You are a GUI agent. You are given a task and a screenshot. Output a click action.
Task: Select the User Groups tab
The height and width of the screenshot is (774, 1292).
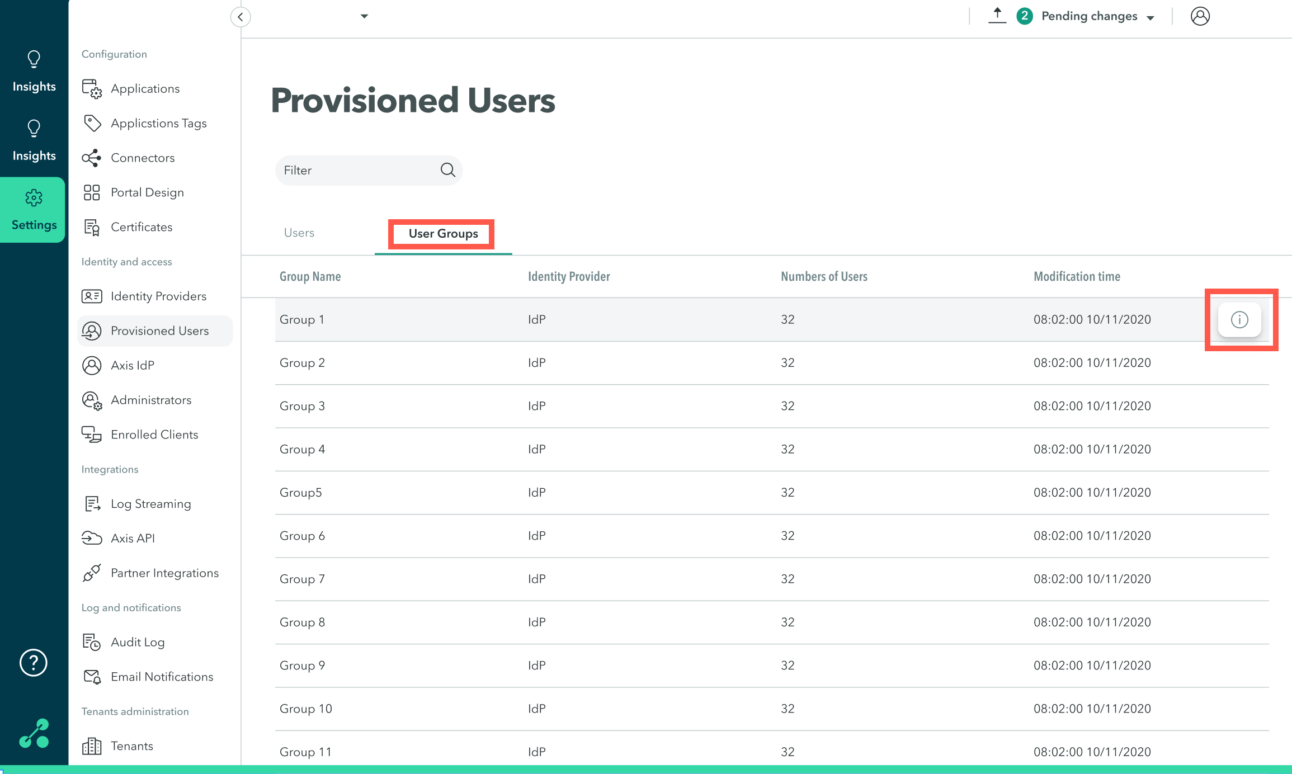(x=444, y=234)
